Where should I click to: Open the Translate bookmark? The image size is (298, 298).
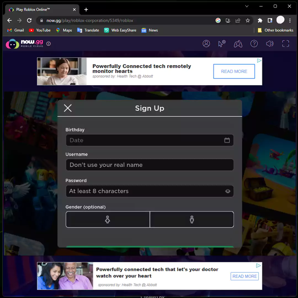point(88,30)
